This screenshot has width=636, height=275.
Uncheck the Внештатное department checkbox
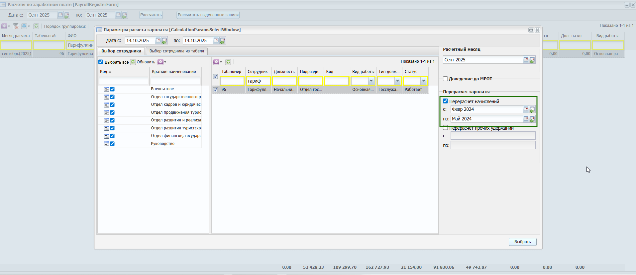[112, 89]
